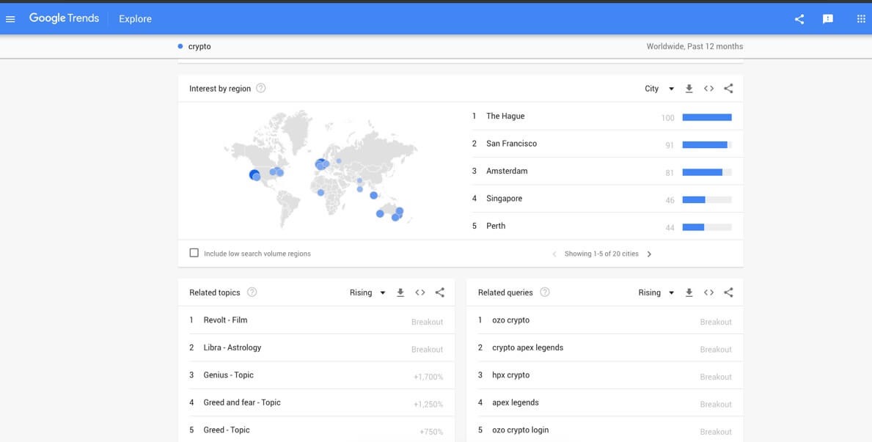Screen dimensions: 872x442
Task: Open The Hague city result
Action: coord(505,116)
